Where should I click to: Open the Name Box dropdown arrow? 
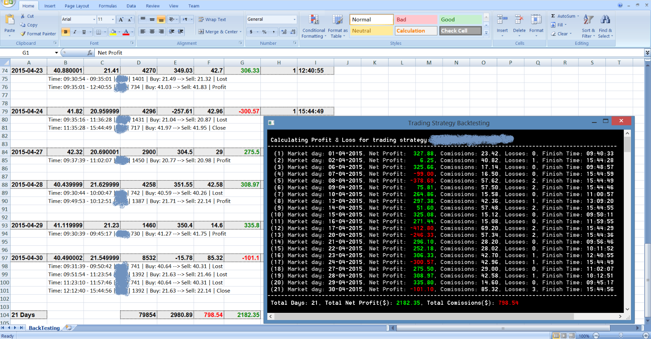point(57,53)
